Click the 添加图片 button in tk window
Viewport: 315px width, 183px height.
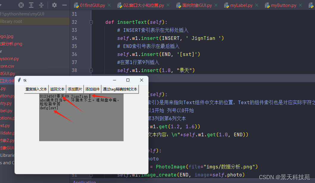pos(75,89)
